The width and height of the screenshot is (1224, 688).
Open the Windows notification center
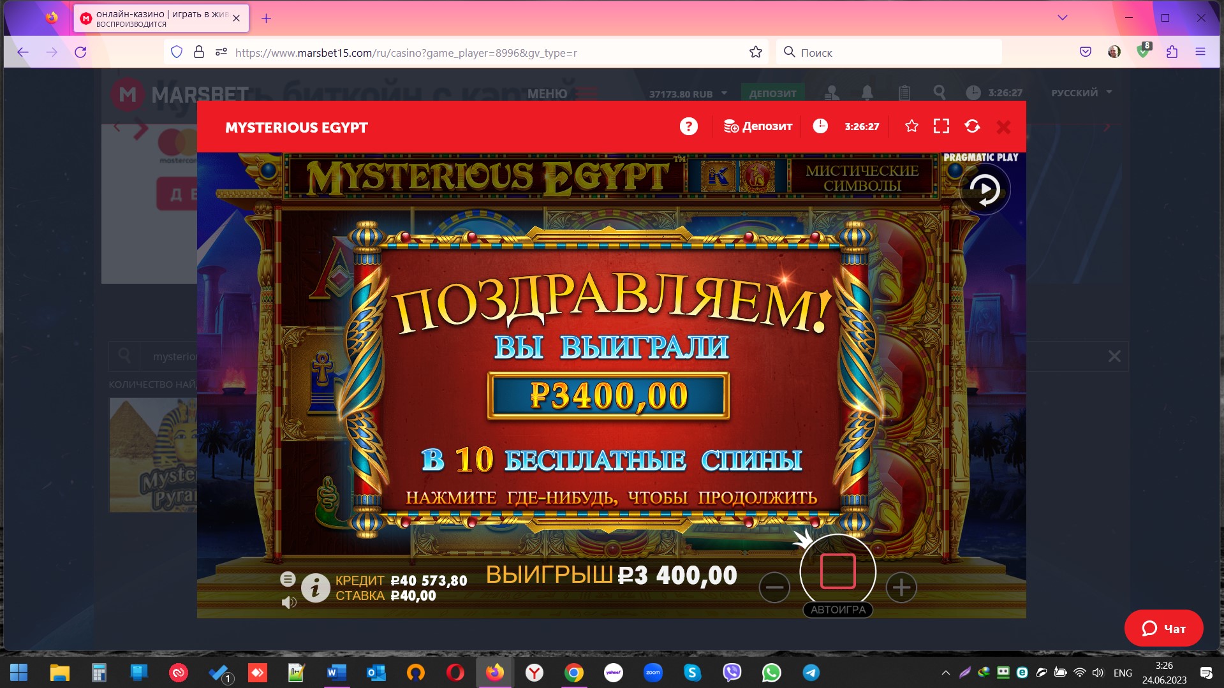point(1206,673)
